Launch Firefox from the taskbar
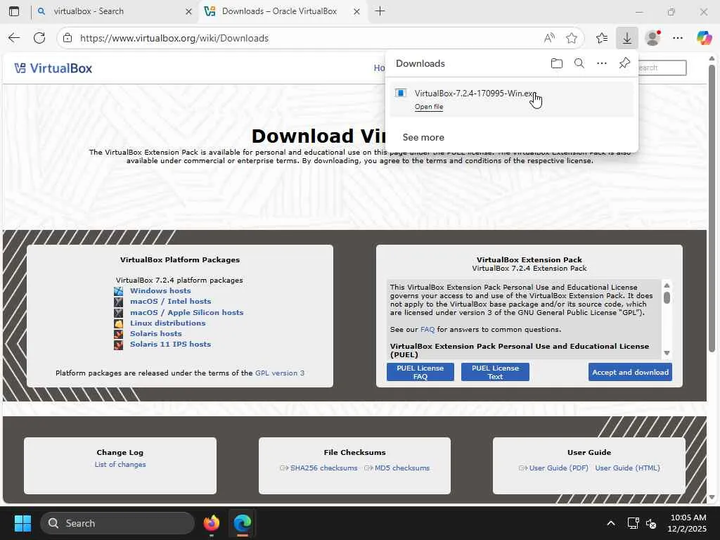The width and height of the screenshot is (720, 540). pos(212,523)
